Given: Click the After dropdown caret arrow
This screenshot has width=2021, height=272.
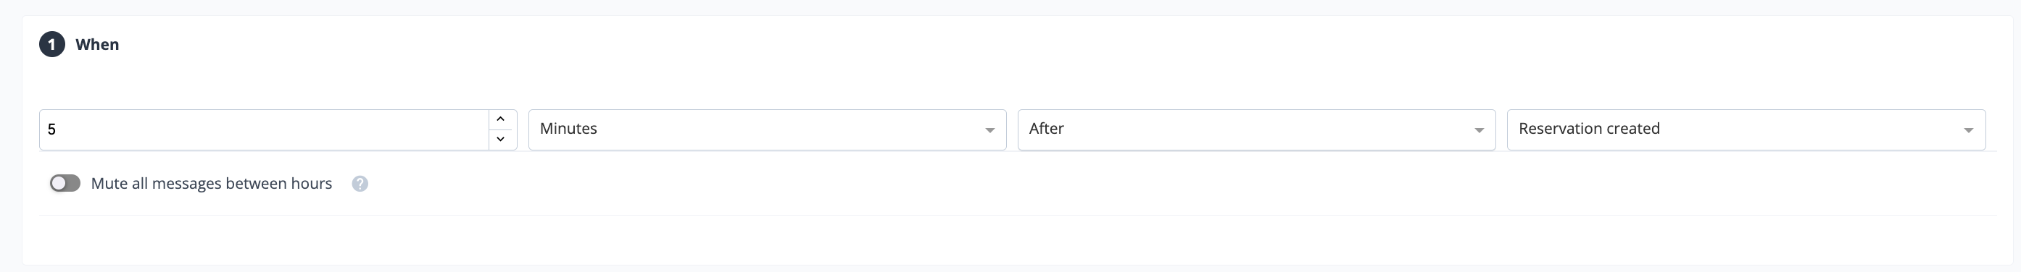Looking at the screenshot, I should point(1479,130).
